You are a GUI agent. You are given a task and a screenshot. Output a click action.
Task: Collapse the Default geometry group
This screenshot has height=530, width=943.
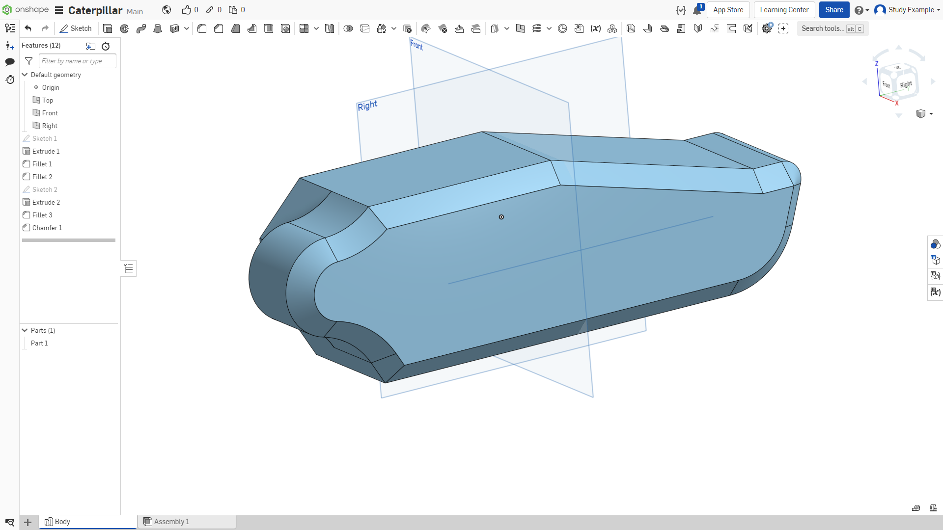click(x=25, y=75)
